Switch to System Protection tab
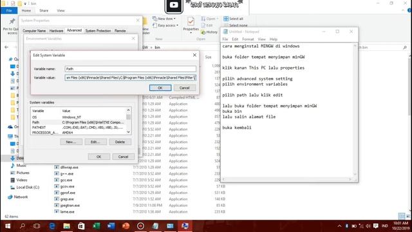The width and height of the screenshot is (412, 232). (98, 31)
